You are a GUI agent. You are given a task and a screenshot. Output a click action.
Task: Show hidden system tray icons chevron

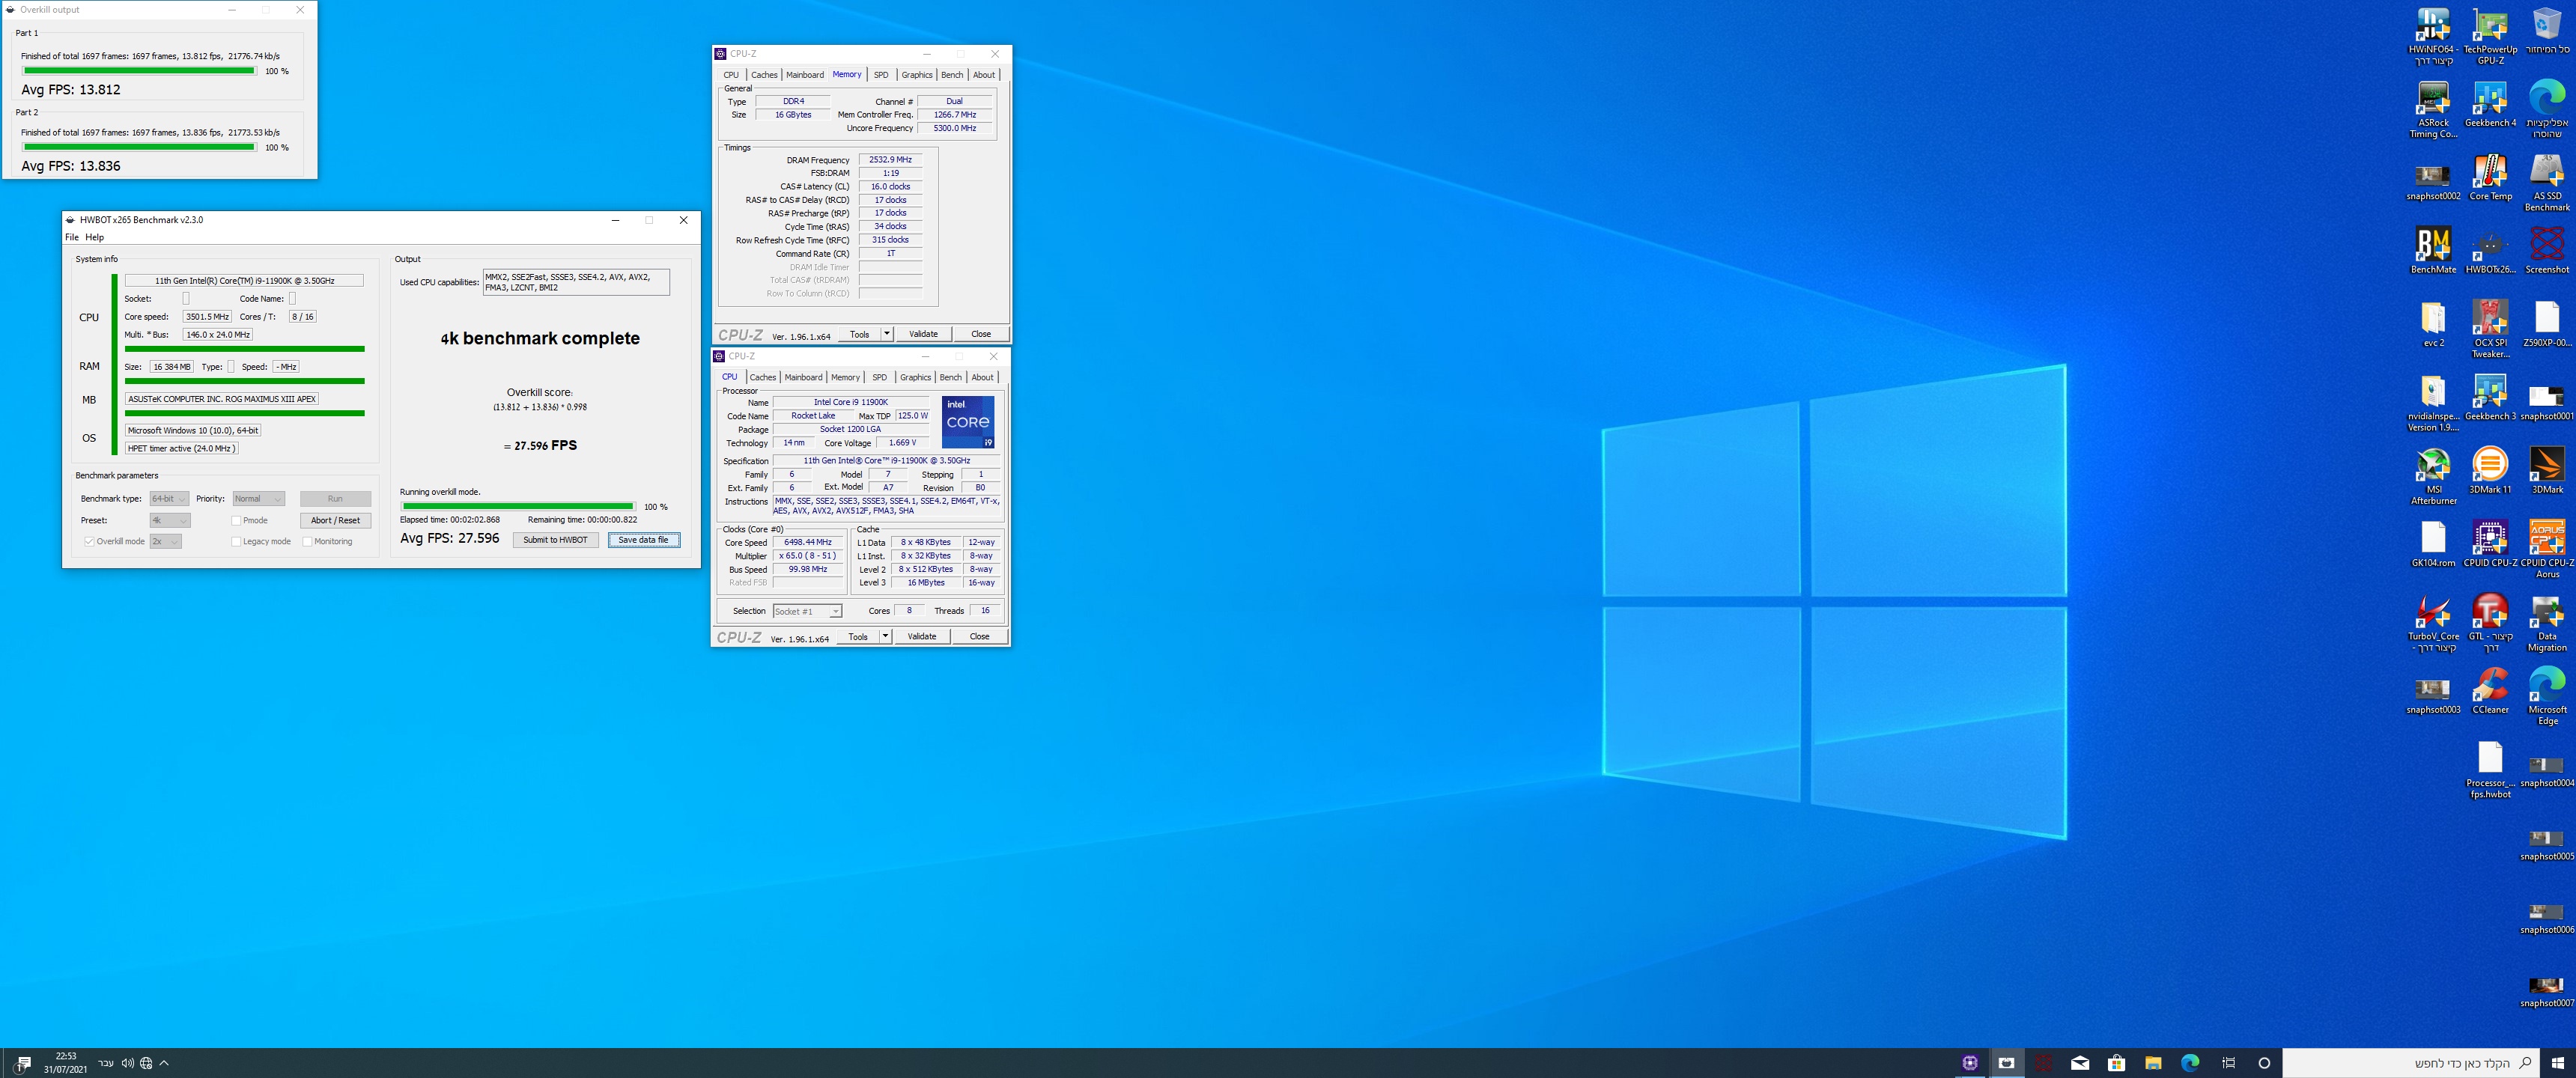(x=164, y=1063)
